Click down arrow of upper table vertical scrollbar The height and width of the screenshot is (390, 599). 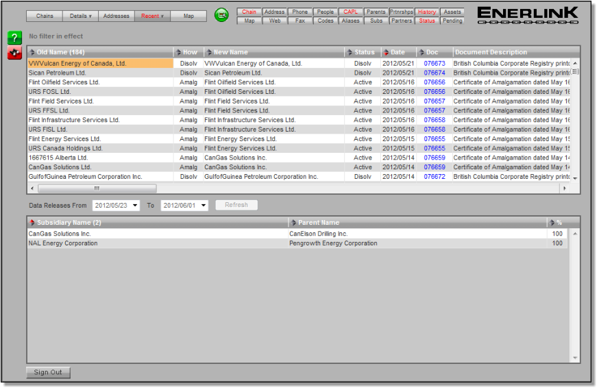point(575,178)
